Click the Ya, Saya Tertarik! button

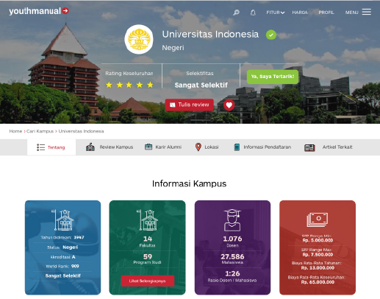pyautogui.click(x=273, y=77)
